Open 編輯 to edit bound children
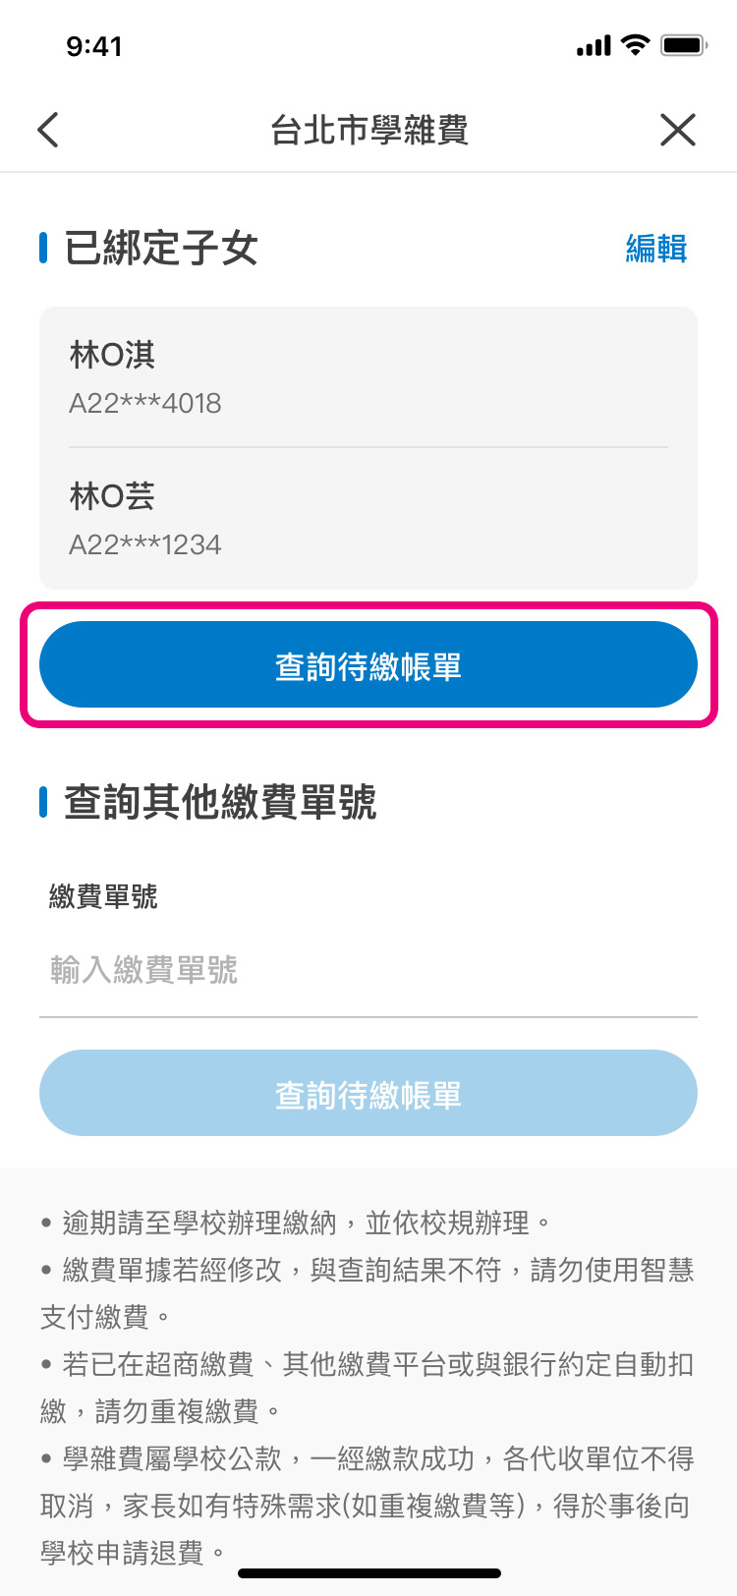 click(656, 249)
